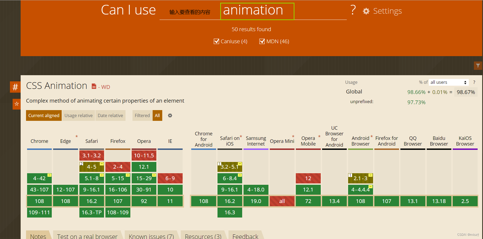
Task: Click the hash permalink icon for CSS Animation
Action: [x=15, y=87]
